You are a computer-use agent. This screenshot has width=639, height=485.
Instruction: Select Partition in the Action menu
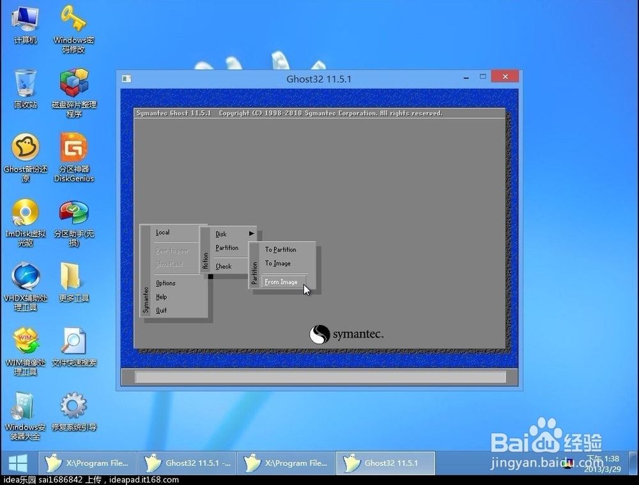[227, 248]
